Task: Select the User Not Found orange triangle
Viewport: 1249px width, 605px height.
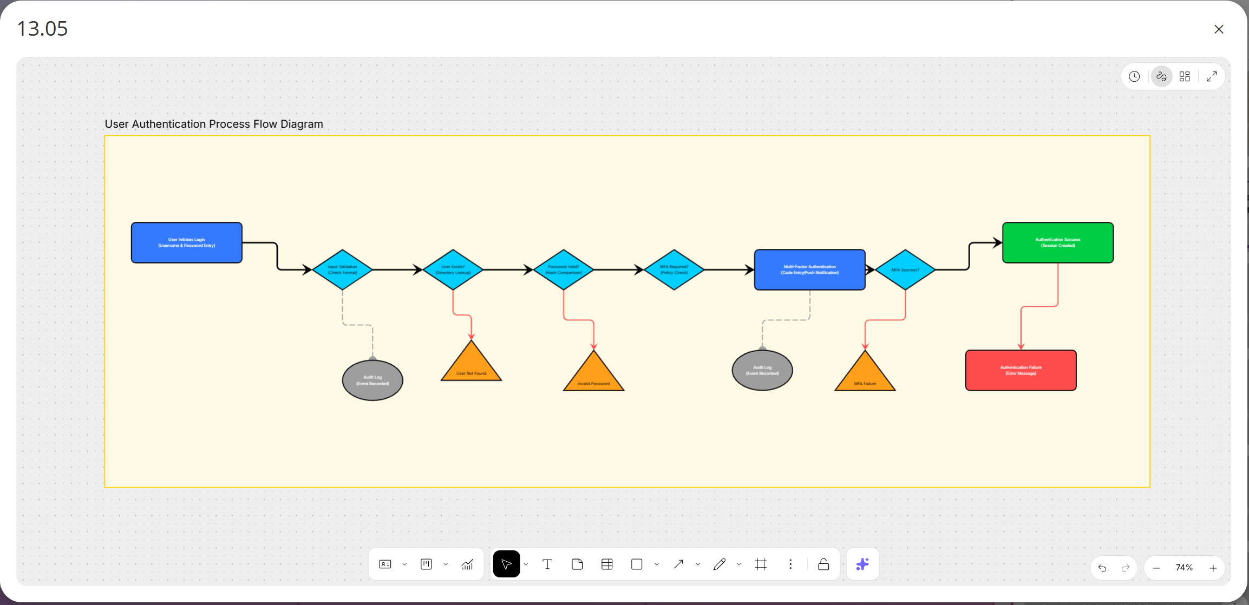Action: click(x=472, y=365)
